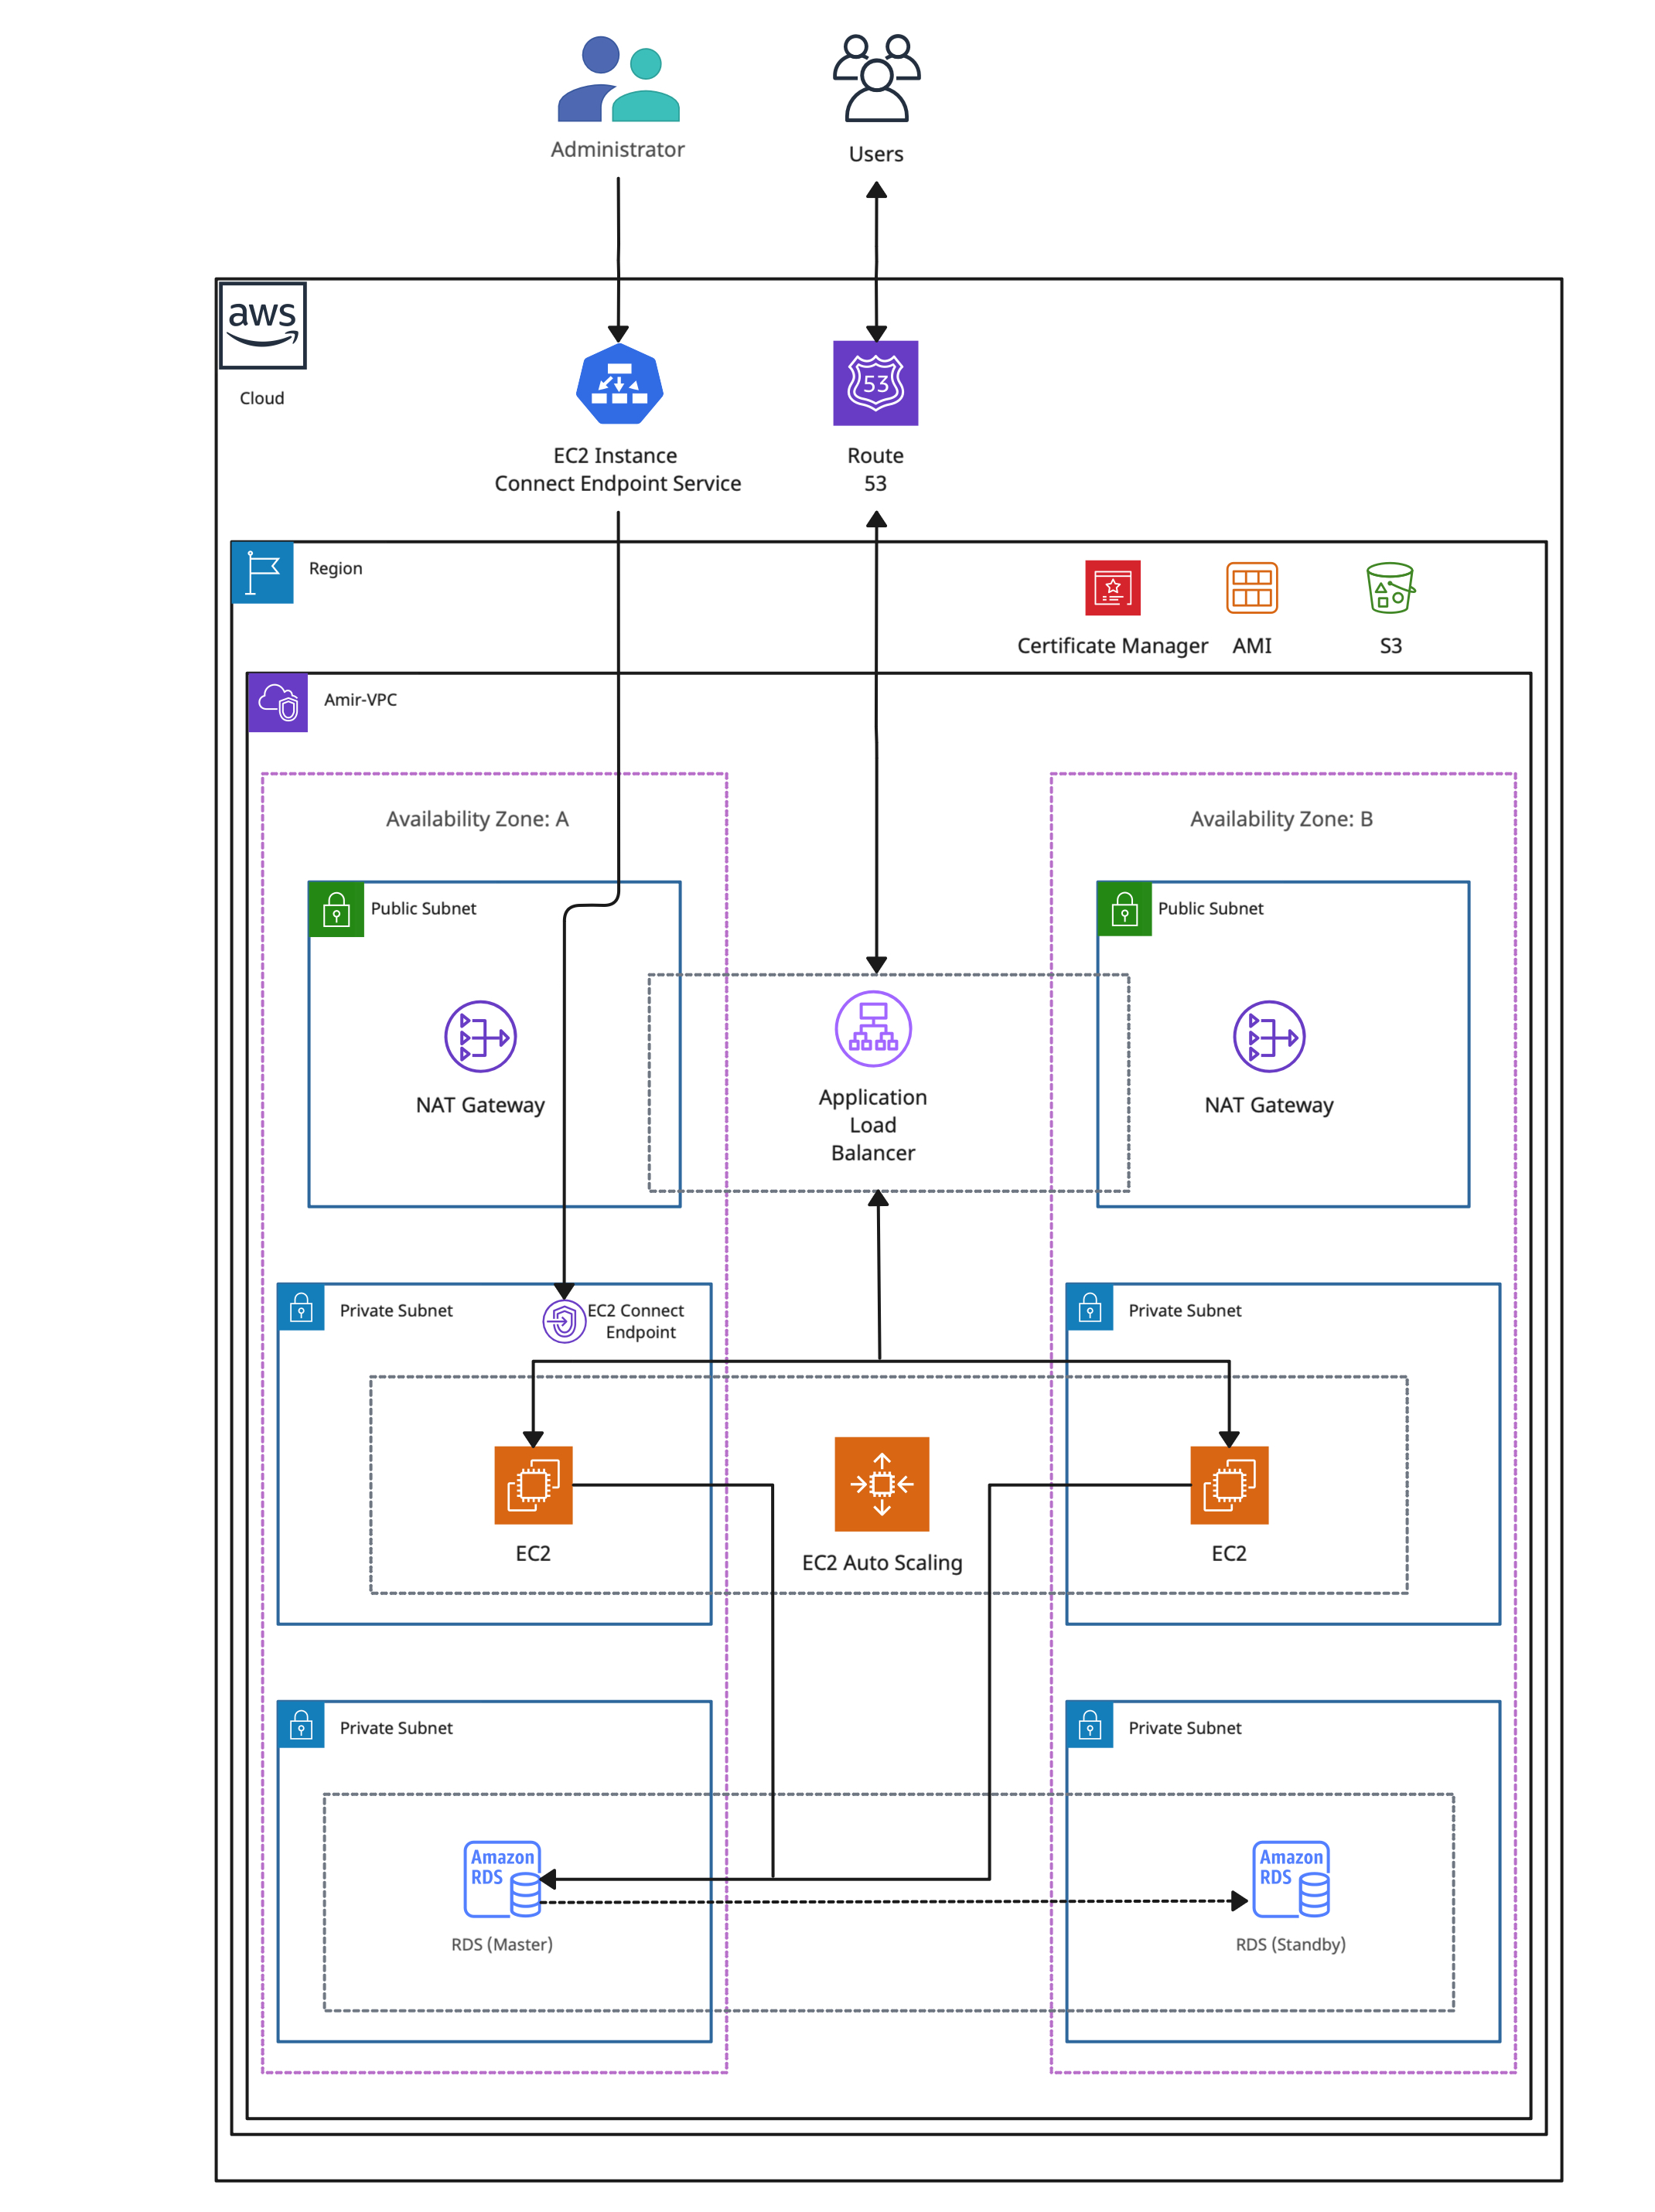Image resolution: width=1655 pixels, height=2212 pixels.
Task: Click the EC2 Instance Connect Endpoint Service icon
Action: click(619, 383)
